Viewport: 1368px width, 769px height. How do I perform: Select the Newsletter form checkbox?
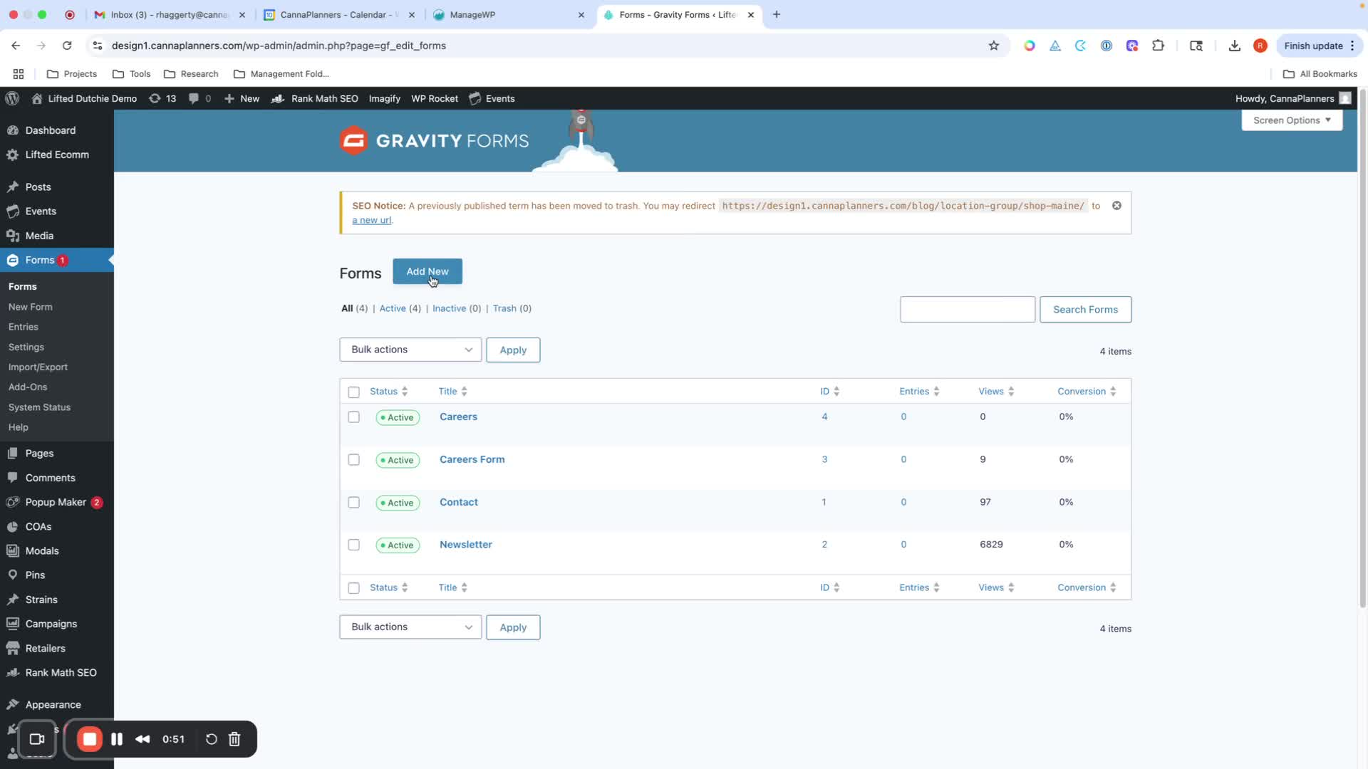pos(353,545)
